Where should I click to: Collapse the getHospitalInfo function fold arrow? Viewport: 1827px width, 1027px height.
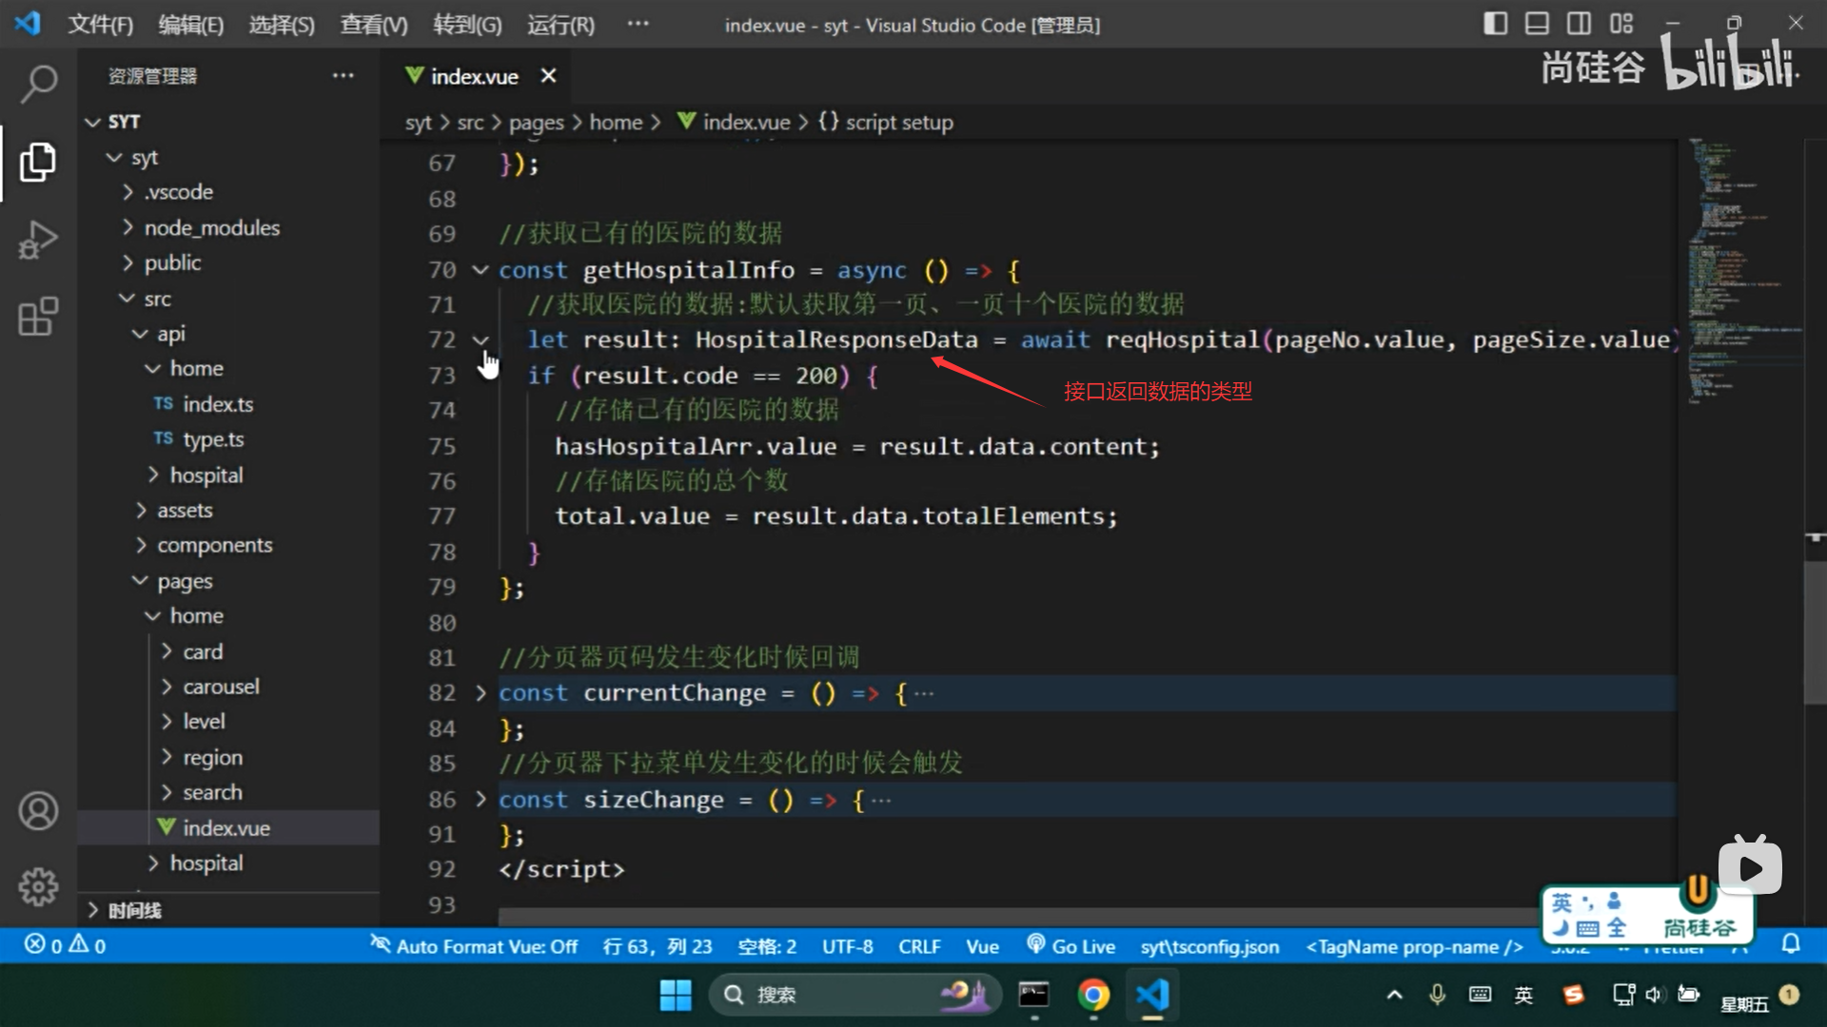pyautogui.click(x=481, y=270)
